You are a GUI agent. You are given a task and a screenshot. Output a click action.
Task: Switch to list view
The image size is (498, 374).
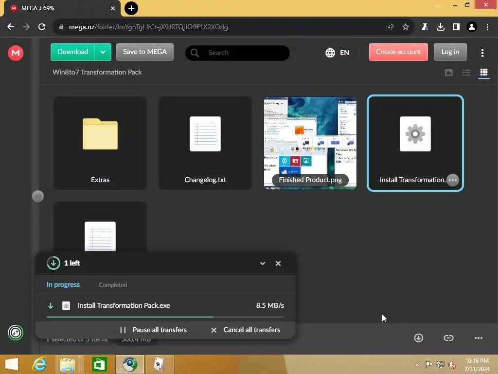466,73
